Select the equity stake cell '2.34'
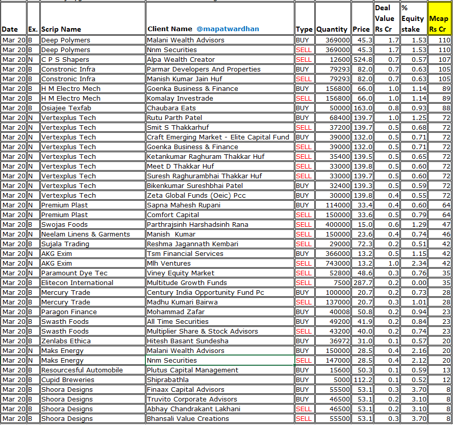The width and height of the screenshot is (453, 425). [x=414, y=263]
